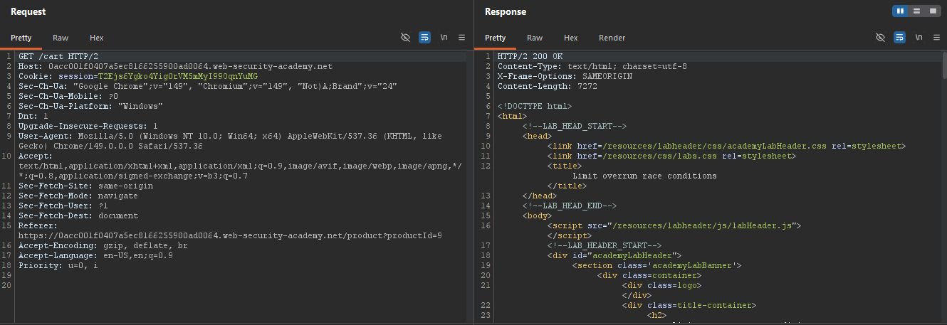Click the academyLabHeader.css link line
The width and height of the screenshot is (947, 325).
coord(726,146)
